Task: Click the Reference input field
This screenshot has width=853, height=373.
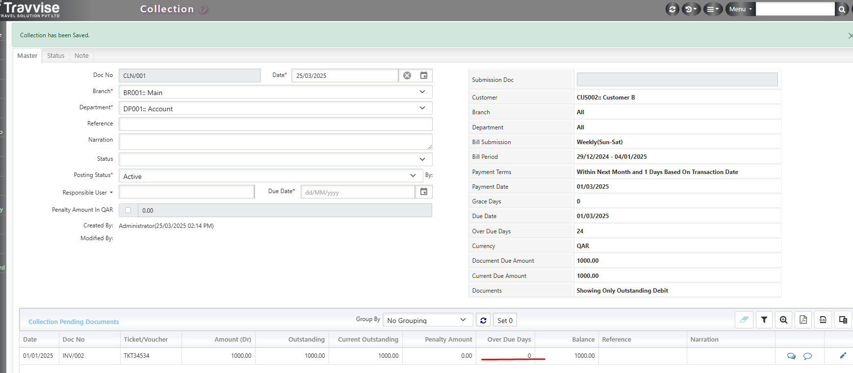Action: tap(275, 124)
